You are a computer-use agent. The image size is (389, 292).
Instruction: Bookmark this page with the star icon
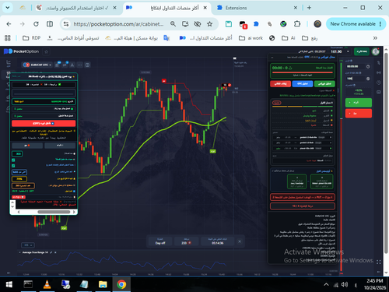click(209, 24)
